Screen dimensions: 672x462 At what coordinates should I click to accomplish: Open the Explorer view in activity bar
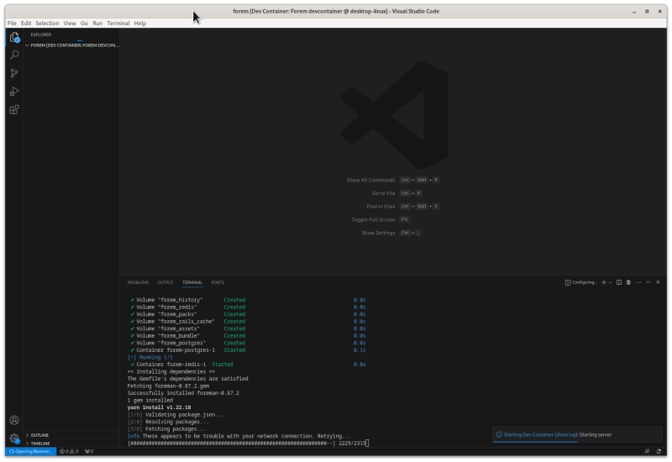pyautogui.click(x=14, y=38)
